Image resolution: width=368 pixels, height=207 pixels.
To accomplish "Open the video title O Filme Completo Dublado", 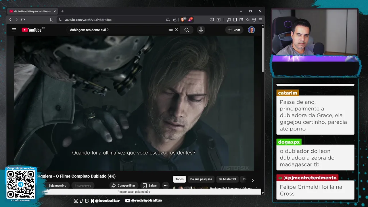I will [x=77, y=176].
